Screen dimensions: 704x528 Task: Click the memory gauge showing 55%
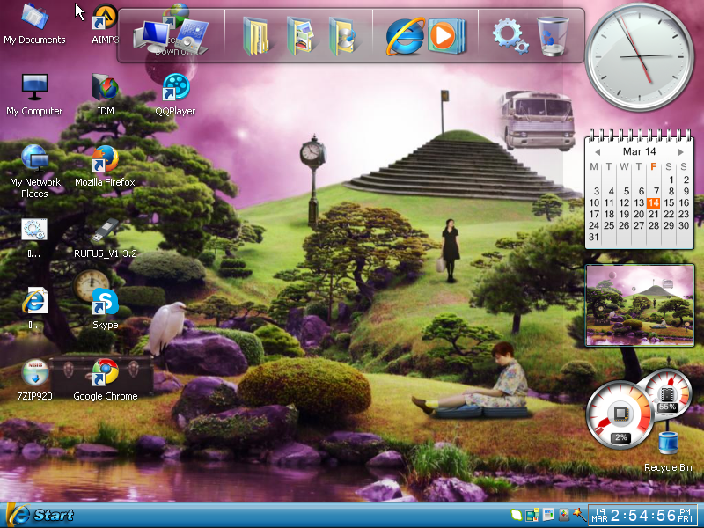pos(667,393)
